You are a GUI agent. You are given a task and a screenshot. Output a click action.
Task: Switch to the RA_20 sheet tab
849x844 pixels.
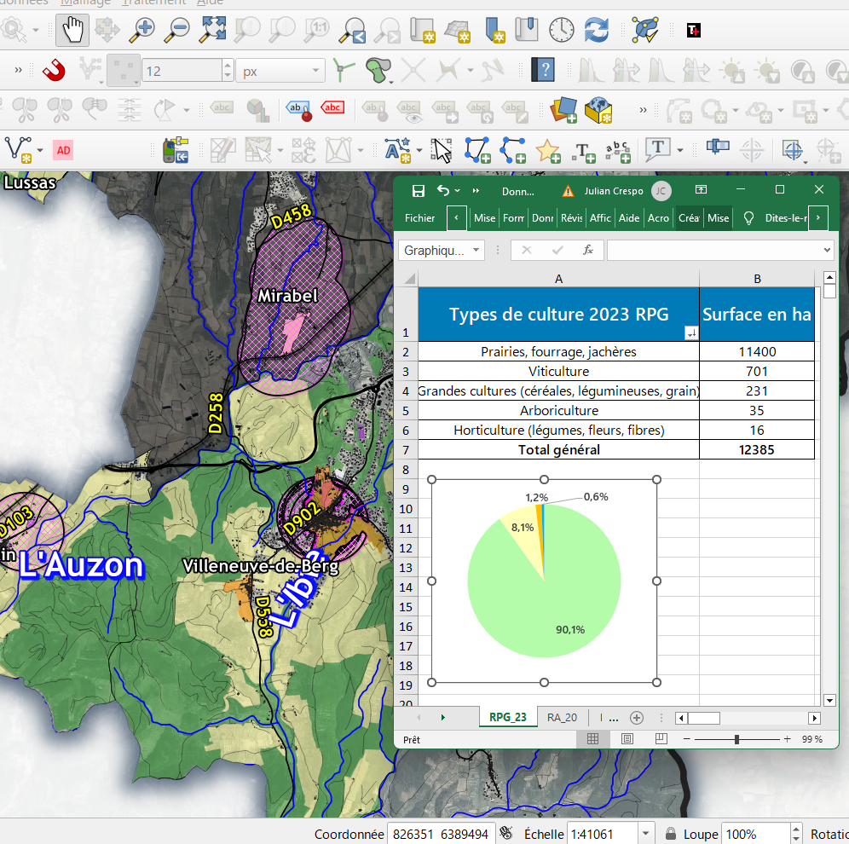[562, 717]
